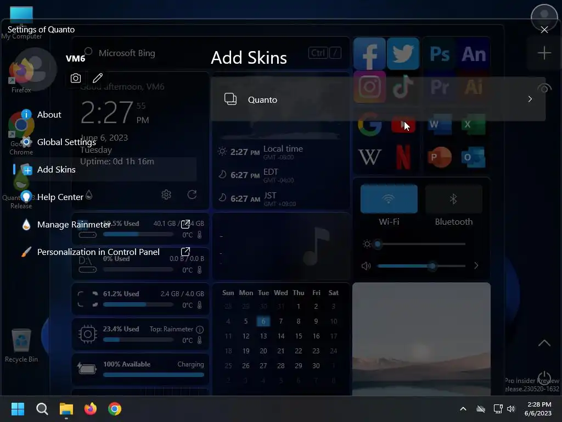Screen dimensions: 562x422
Task: Open the Netflix shortcut icon
Action: pos(403,157)
